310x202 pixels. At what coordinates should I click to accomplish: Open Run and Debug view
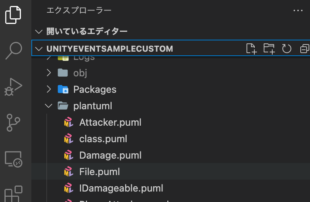point(13,87)
